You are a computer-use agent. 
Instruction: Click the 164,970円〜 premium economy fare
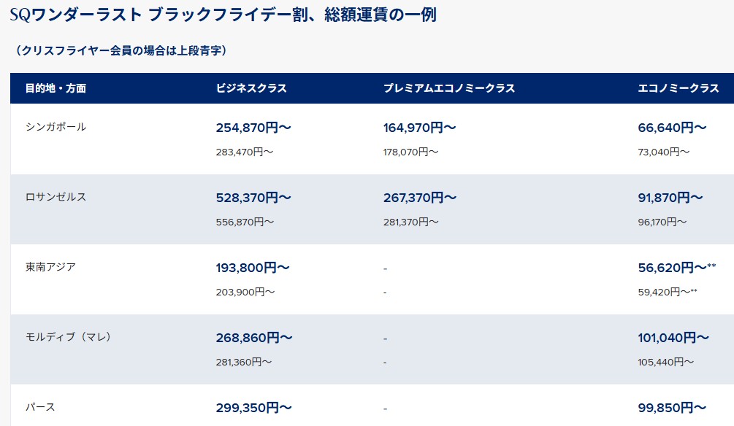pos(419,128)
